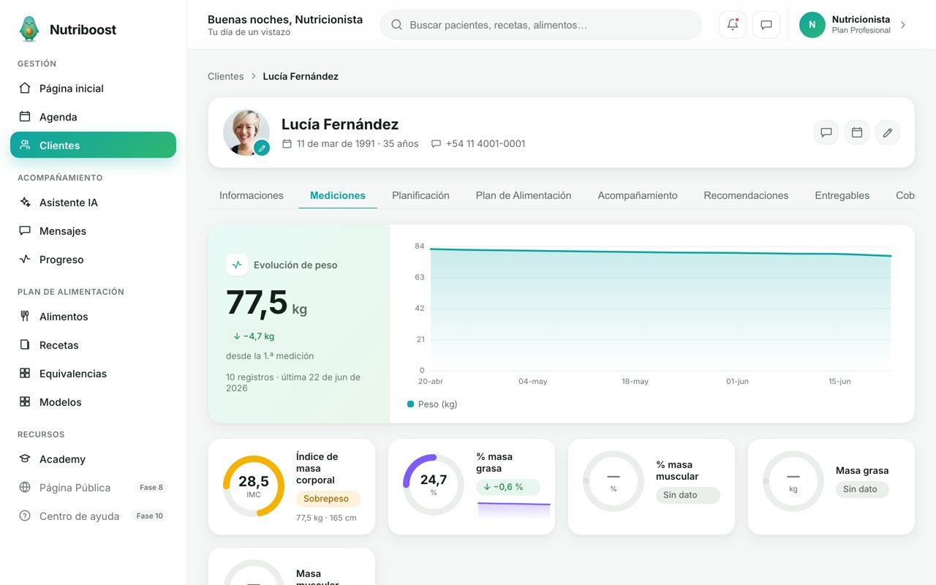
Task: Open notifications bell icon
Action: click(733, 25)
